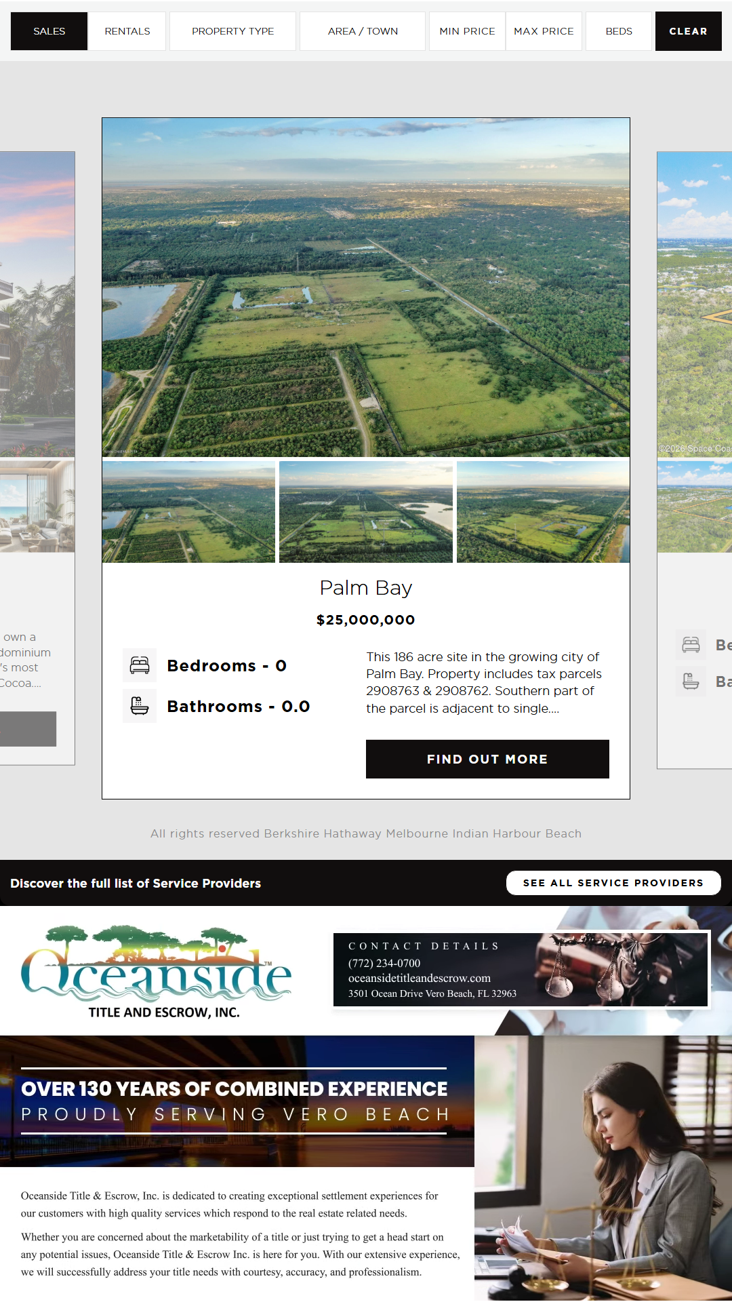Clear all search filters
732x1302 pixels.
point(688,31)
